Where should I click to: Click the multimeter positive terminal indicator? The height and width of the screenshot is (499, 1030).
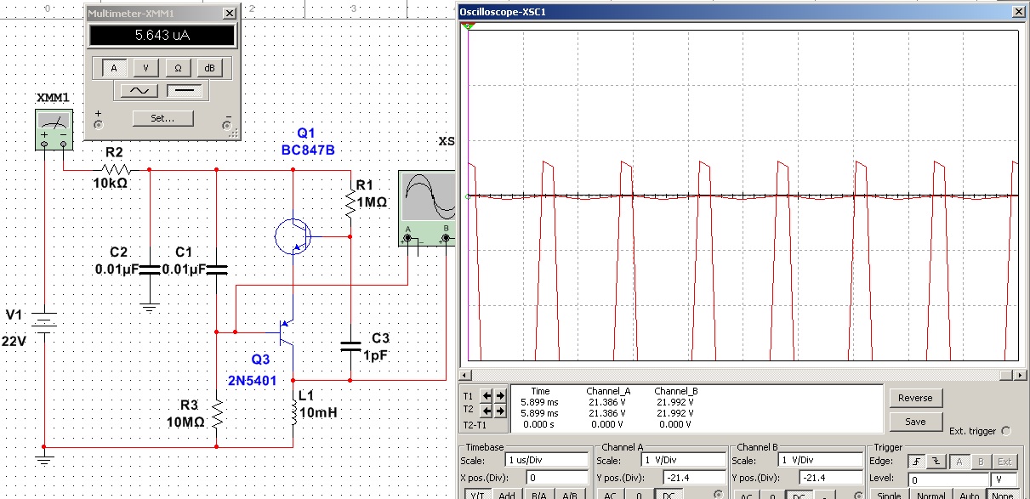coord(99,123)
